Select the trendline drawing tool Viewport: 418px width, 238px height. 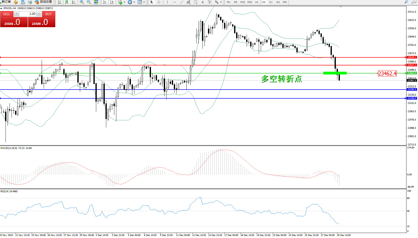181,2
